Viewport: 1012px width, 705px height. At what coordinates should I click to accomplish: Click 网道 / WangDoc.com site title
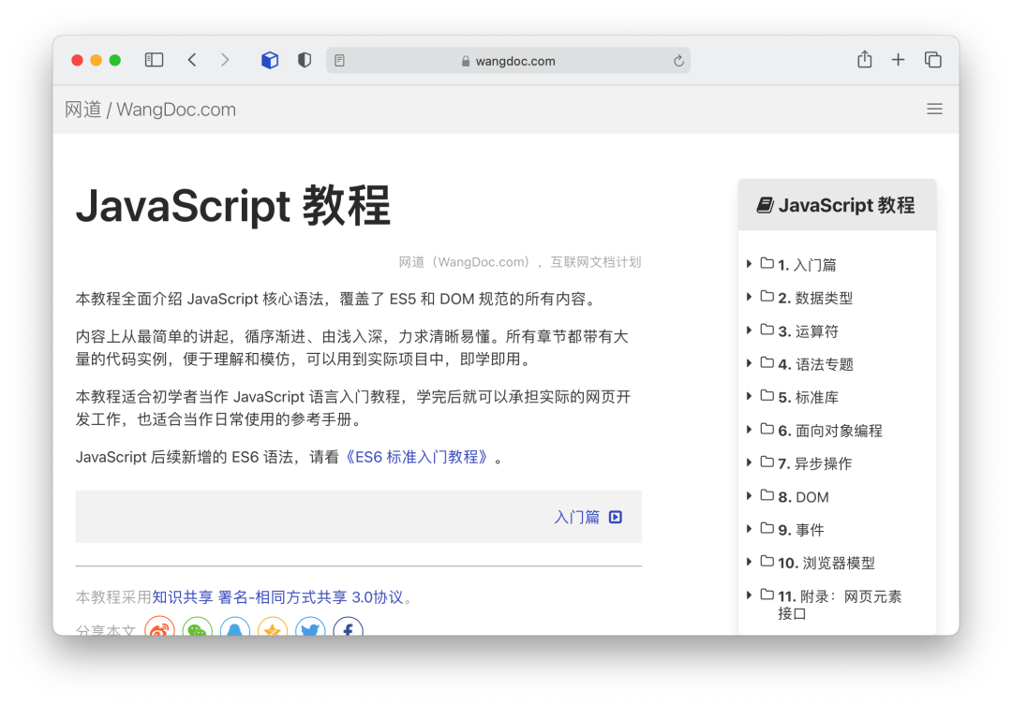(x=150, y=110)
